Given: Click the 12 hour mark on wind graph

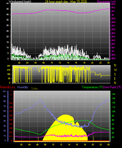Looking at the screenshot, I should click(x=60, y=63).
